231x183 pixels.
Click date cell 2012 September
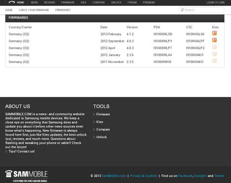point(113,41)
